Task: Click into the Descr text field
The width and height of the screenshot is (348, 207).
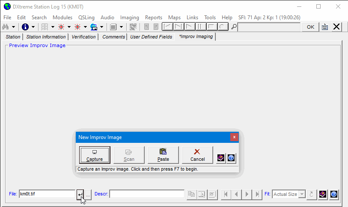Action: pos(147,194)
